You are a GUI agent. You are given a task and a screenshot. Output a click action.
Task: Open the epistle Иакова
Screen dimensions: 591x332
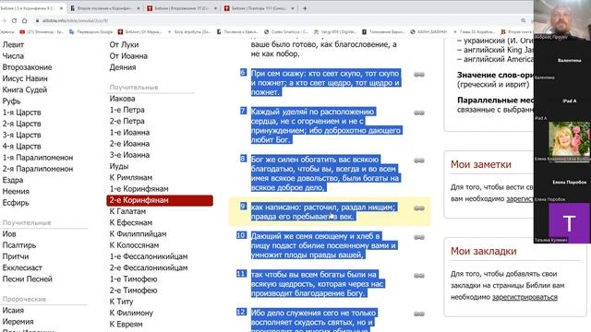(x=122, y=99)
